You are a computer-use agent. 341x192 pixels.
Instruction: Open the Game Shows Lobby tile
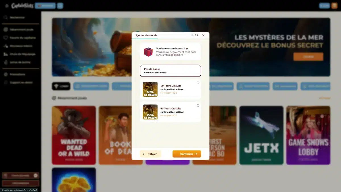click(308, 135)
